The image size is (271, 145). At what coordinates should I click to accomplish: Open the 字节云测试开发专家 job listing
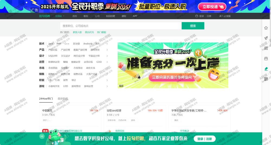click(x=189, y=111)
